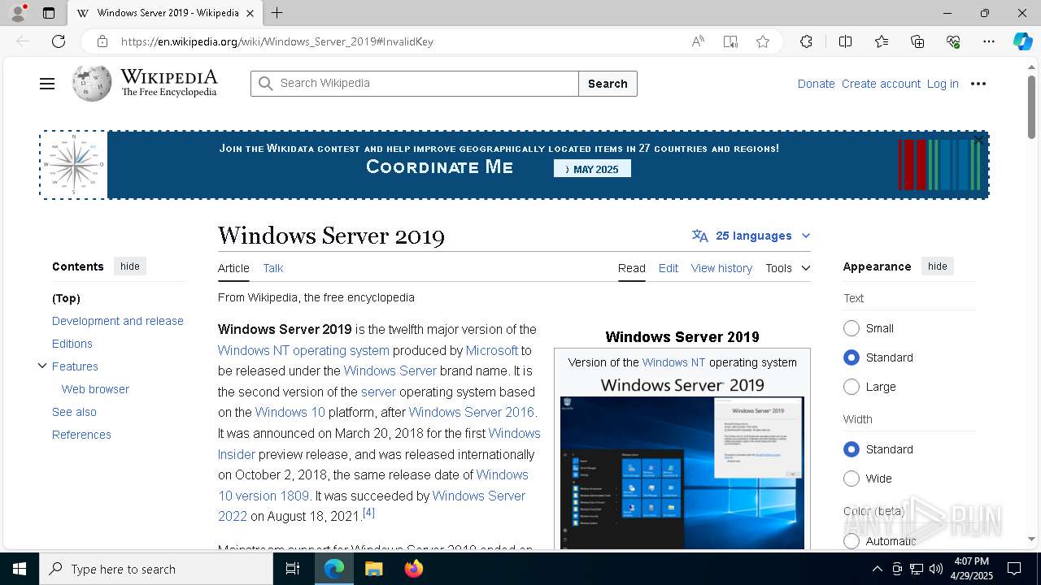Viewport: 1041px width, 585px height.
Task: Open Task View in taskbar
Action: [293, 569]
